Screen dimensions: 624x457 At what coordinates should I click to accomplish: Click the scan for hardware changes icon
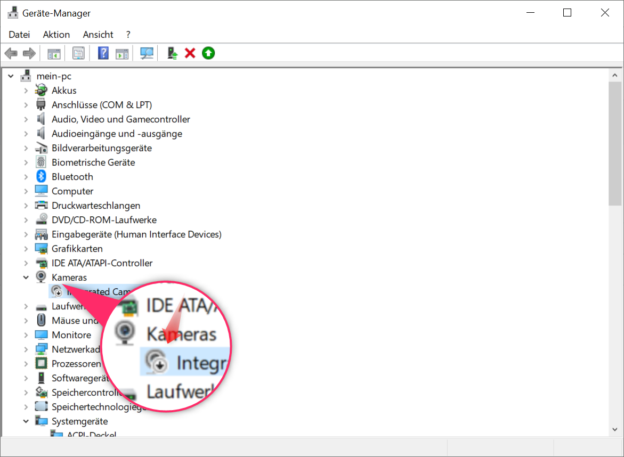pos(147,53)
